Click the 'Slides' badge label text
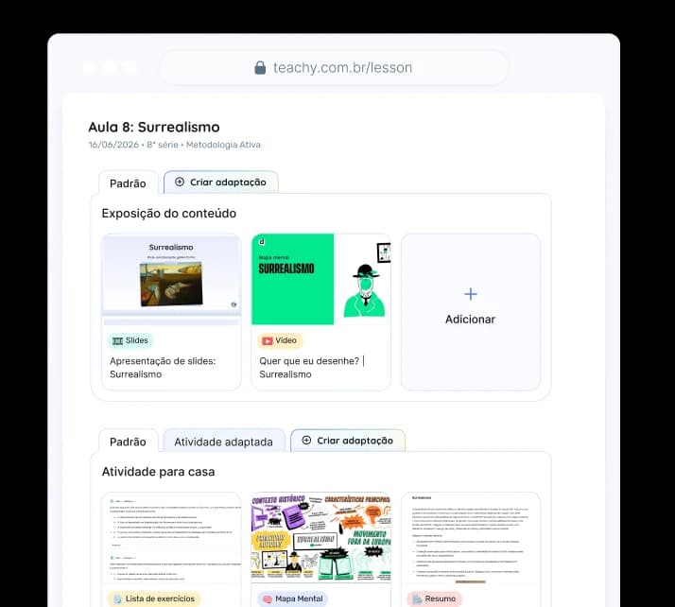 coord(137,340)
